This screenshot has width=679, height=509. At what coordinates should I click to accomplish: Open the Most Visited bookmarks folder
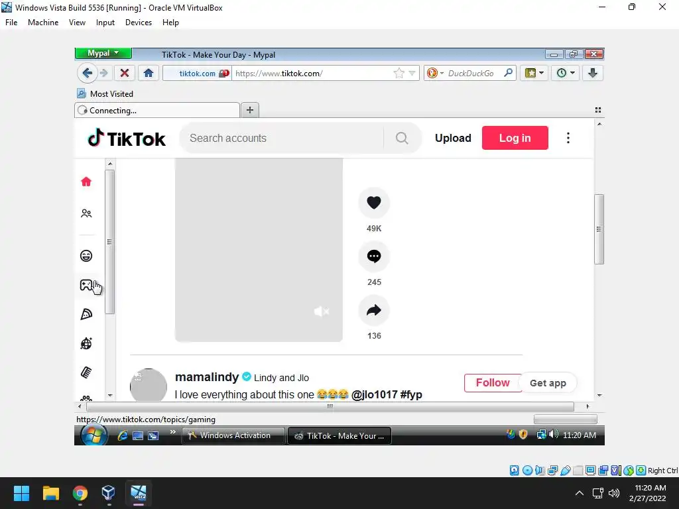pyautogui.click(x=105, y=94)
